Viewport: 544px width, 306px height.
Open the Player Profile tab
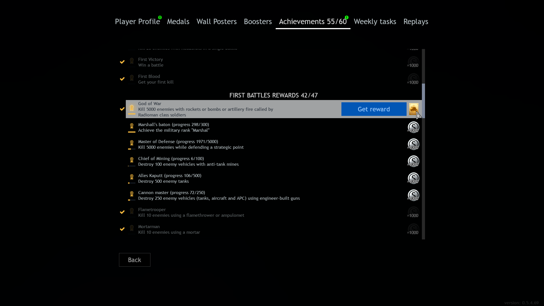pyautogui.click(x=137, y=22)
